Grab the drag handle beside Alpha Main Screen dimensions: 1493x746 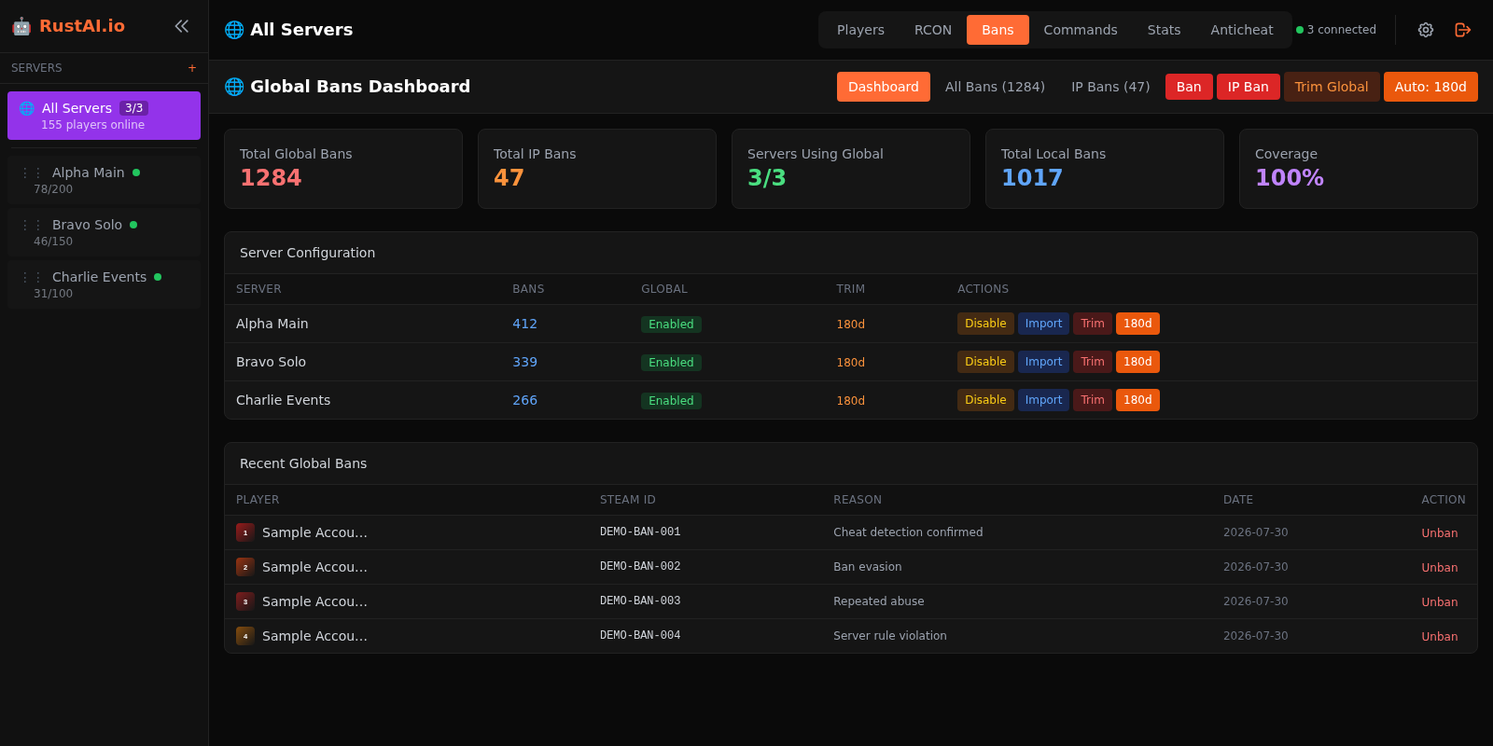[32, 173]
